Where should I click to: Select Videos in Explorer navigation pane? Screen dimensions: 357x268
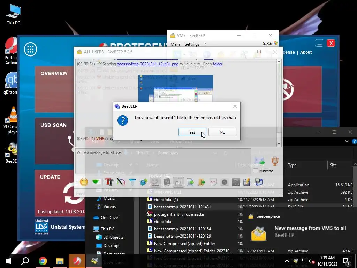[x=109, y=207]
